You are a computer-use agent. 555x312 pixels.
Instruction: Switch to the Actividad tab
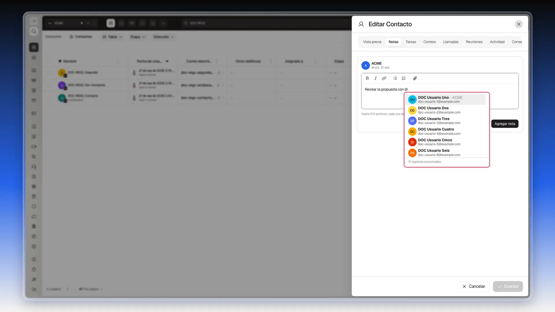(497, 42)
